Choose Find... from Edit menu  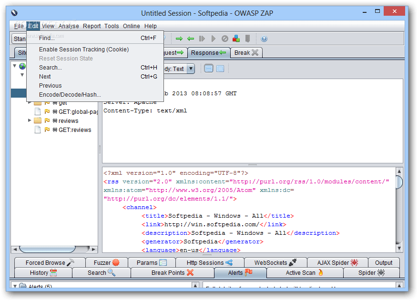coord(95,38)
